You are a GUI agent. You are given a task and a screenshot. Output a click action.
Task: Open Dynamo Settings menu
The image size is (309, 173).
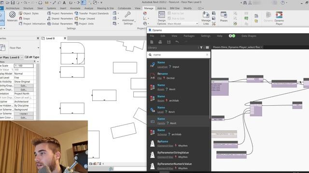[206, 36]
